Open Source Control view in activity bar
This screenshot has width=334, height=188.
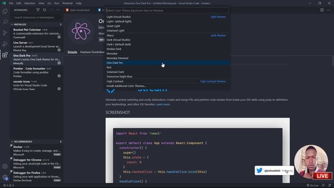click(5, 33)
